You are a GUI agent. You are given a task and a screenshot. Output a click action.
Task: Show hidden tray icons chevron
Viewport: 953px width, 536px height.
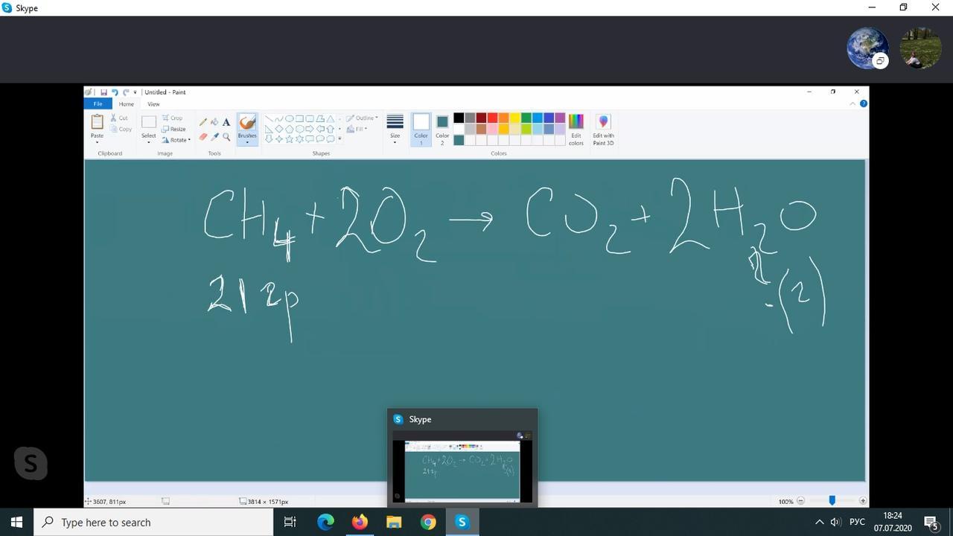[820, 522]
